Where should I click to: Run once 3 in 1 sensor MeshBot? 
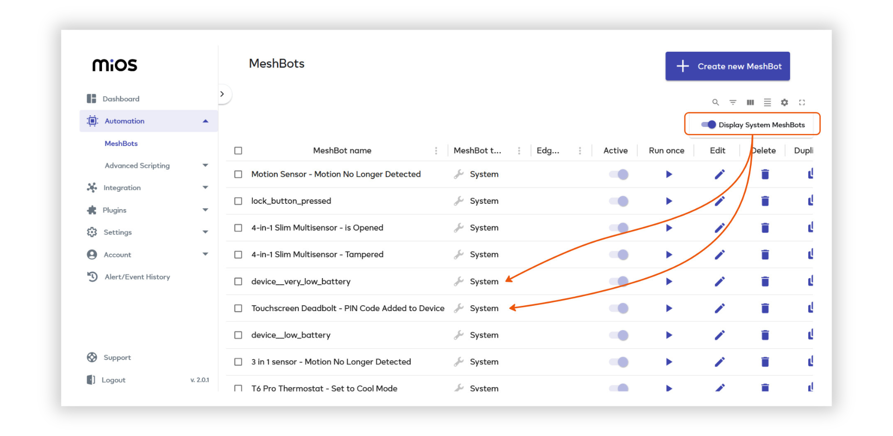pos(669,362)
